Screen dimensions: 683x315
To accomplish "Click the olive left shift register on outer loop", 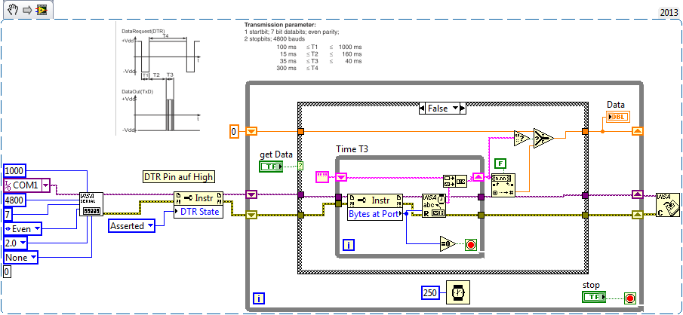I will point(252,215).
